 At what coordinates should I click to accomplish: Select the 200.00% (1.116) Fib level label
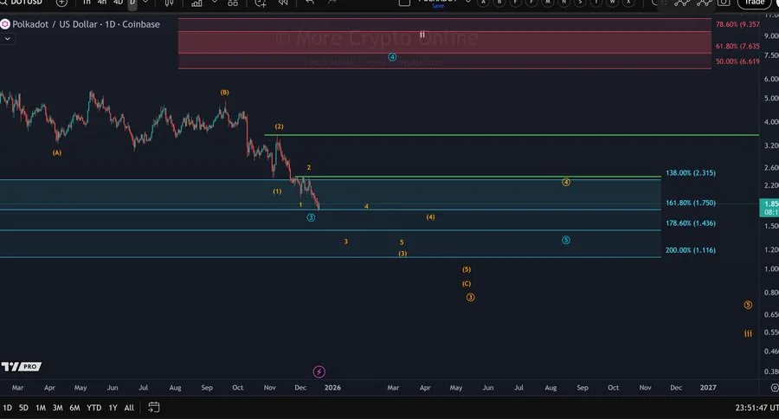[x=691, y=250]
